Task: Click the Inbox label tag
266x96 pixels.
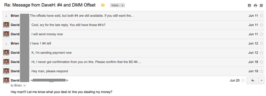Action: pos(115,5)
